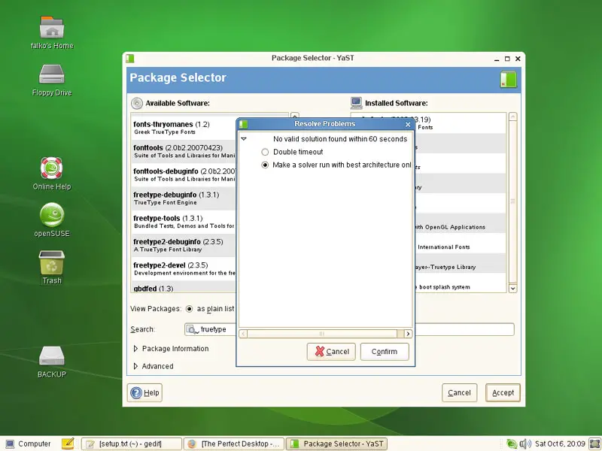Click the Accept button
The width and height of the screenshot is (602, 451).
(503, 392)
